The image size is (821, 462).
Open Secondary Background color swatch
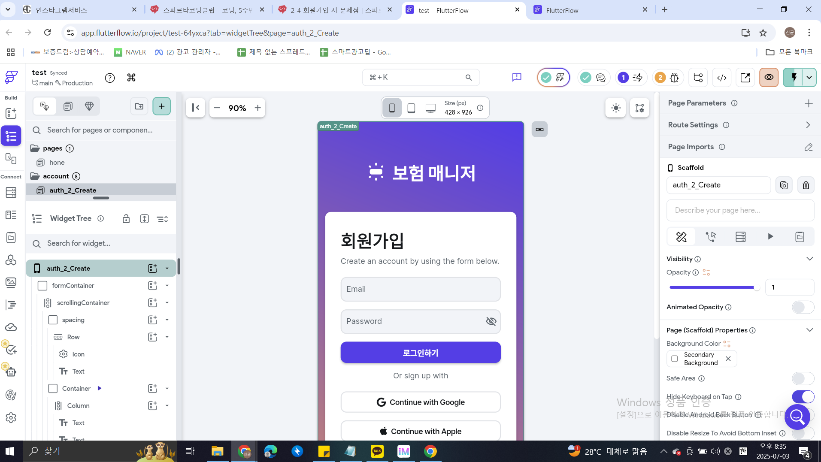(675, 359)
